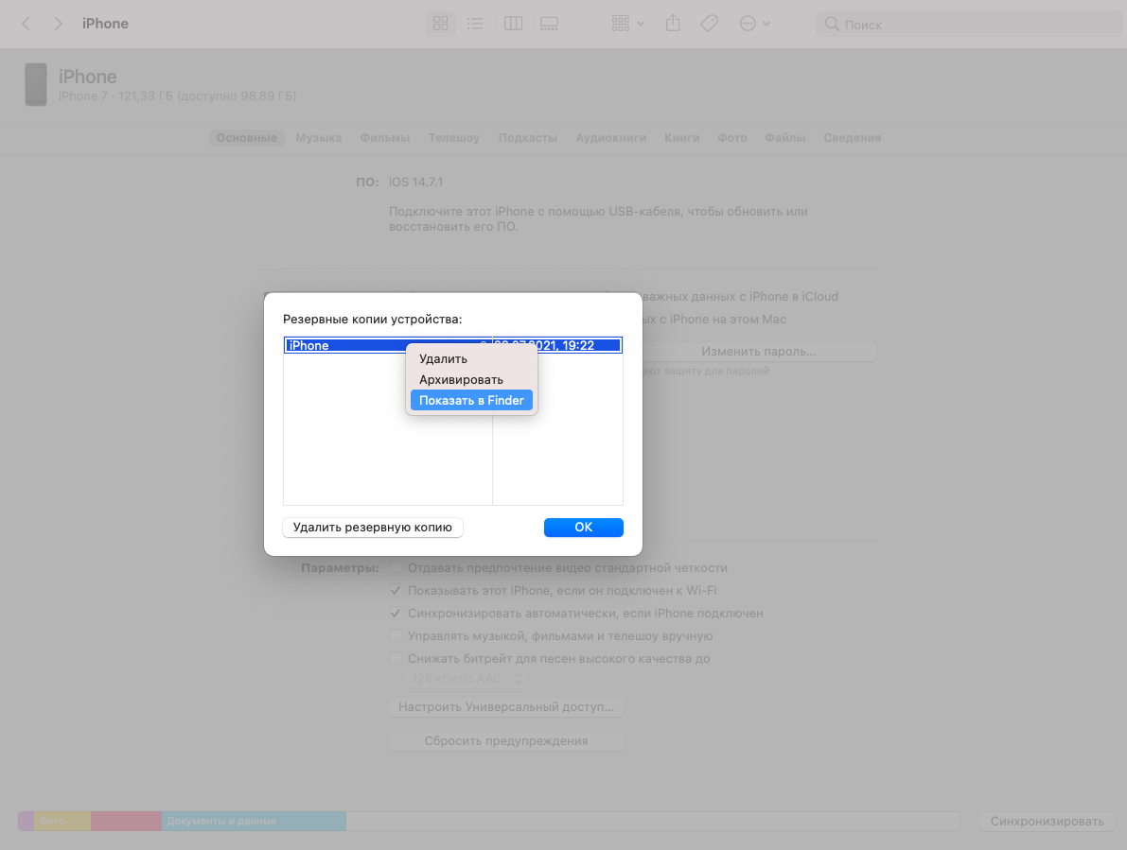Toggle show this iPhone over Wi-Fi
The width and height of the screenshot is (1127, 850).
(396, 591)
